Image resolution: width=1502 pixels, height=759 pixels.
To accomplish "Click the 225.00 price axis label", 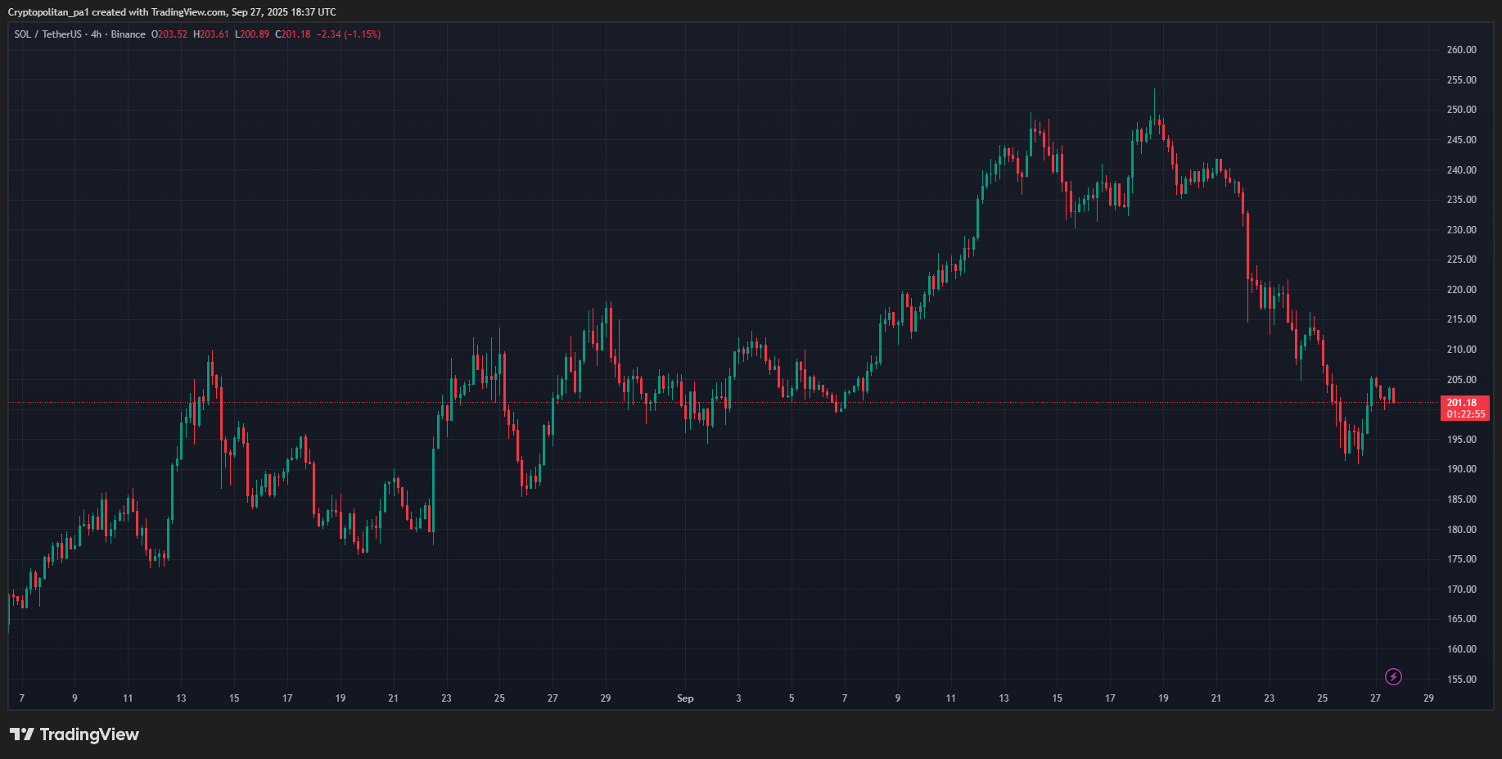I will coord(1462,260).
